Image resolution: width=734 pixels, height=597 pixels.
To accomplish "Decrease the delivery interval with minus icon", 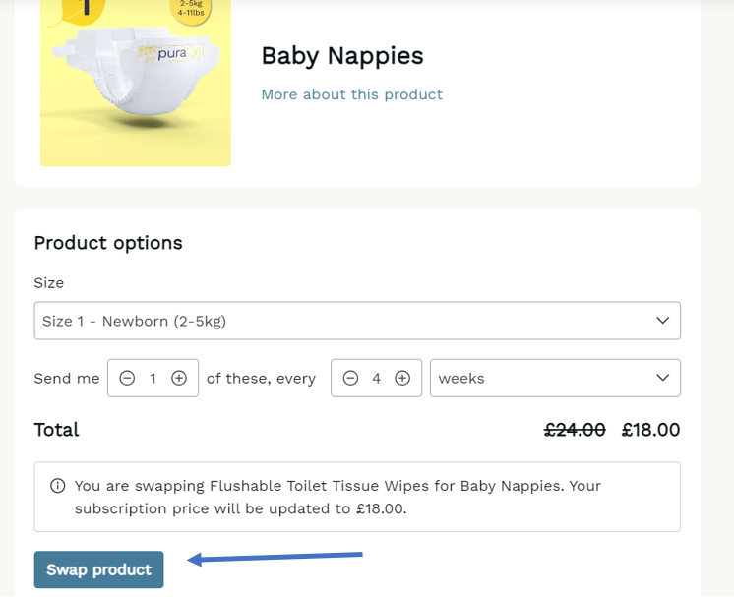I will (x=350, y=378).
